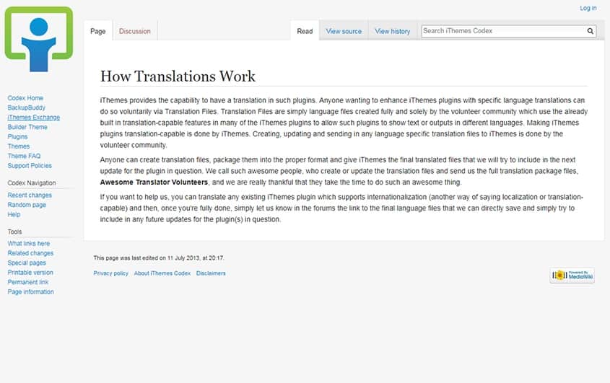Open the Printable version
Screen dimensions: 610x383
point(30,273)
